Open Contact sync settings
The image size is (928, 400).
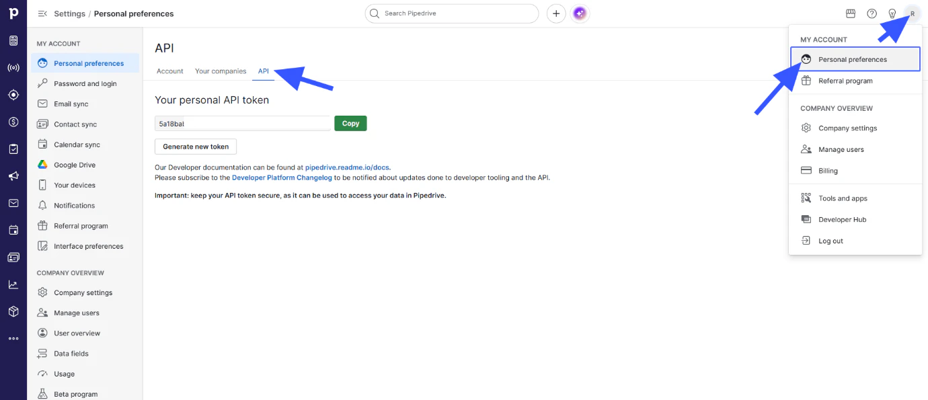pos(85,124)
